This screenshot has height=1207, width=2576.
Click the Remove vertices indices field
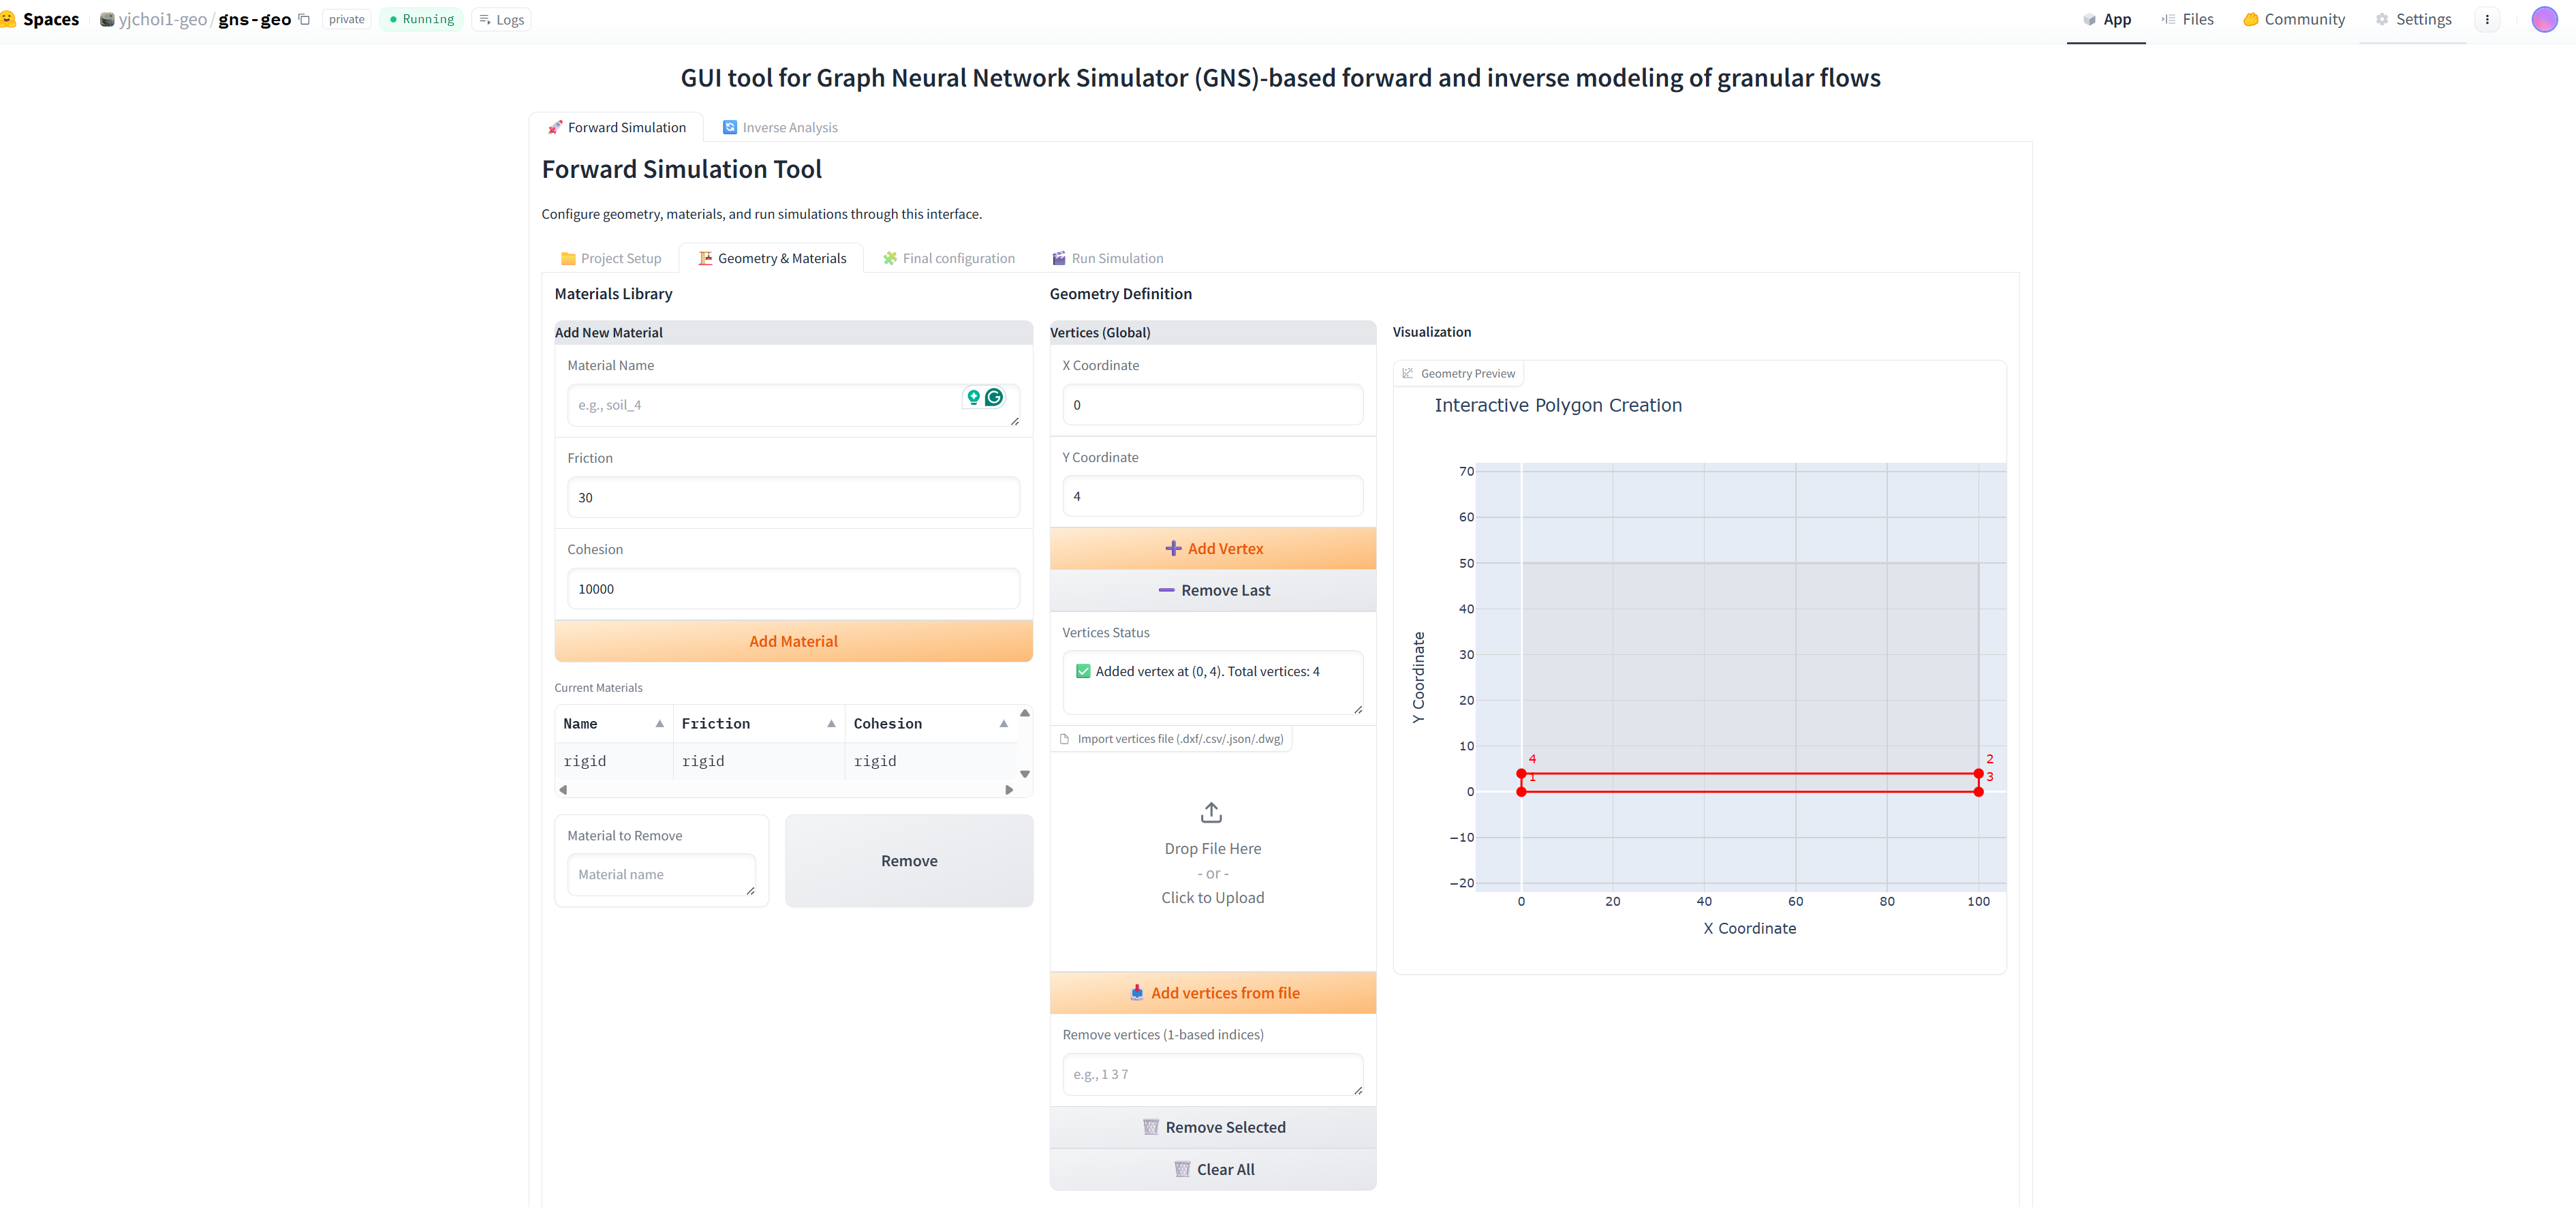coord(1212,1074)
